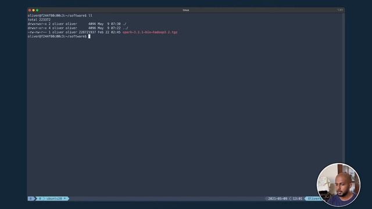Click the 'total 223372' output line

pyautogui.click(x=39, y=20)
